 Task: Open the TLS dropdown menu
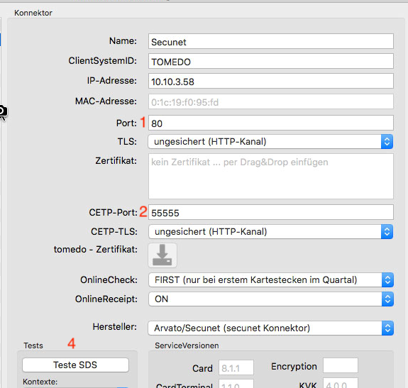[270, 142]
